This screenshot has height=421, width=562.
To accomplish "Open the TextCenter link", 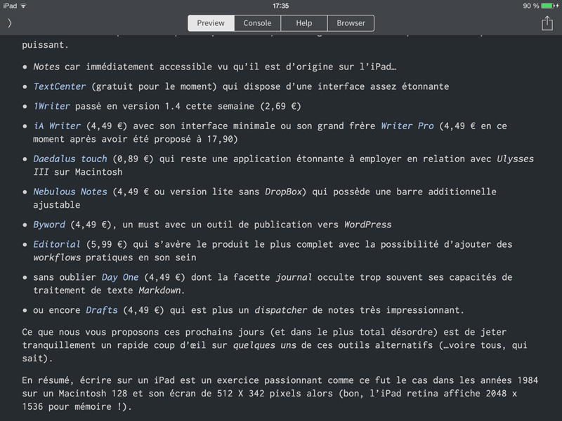I will (60, 86).
